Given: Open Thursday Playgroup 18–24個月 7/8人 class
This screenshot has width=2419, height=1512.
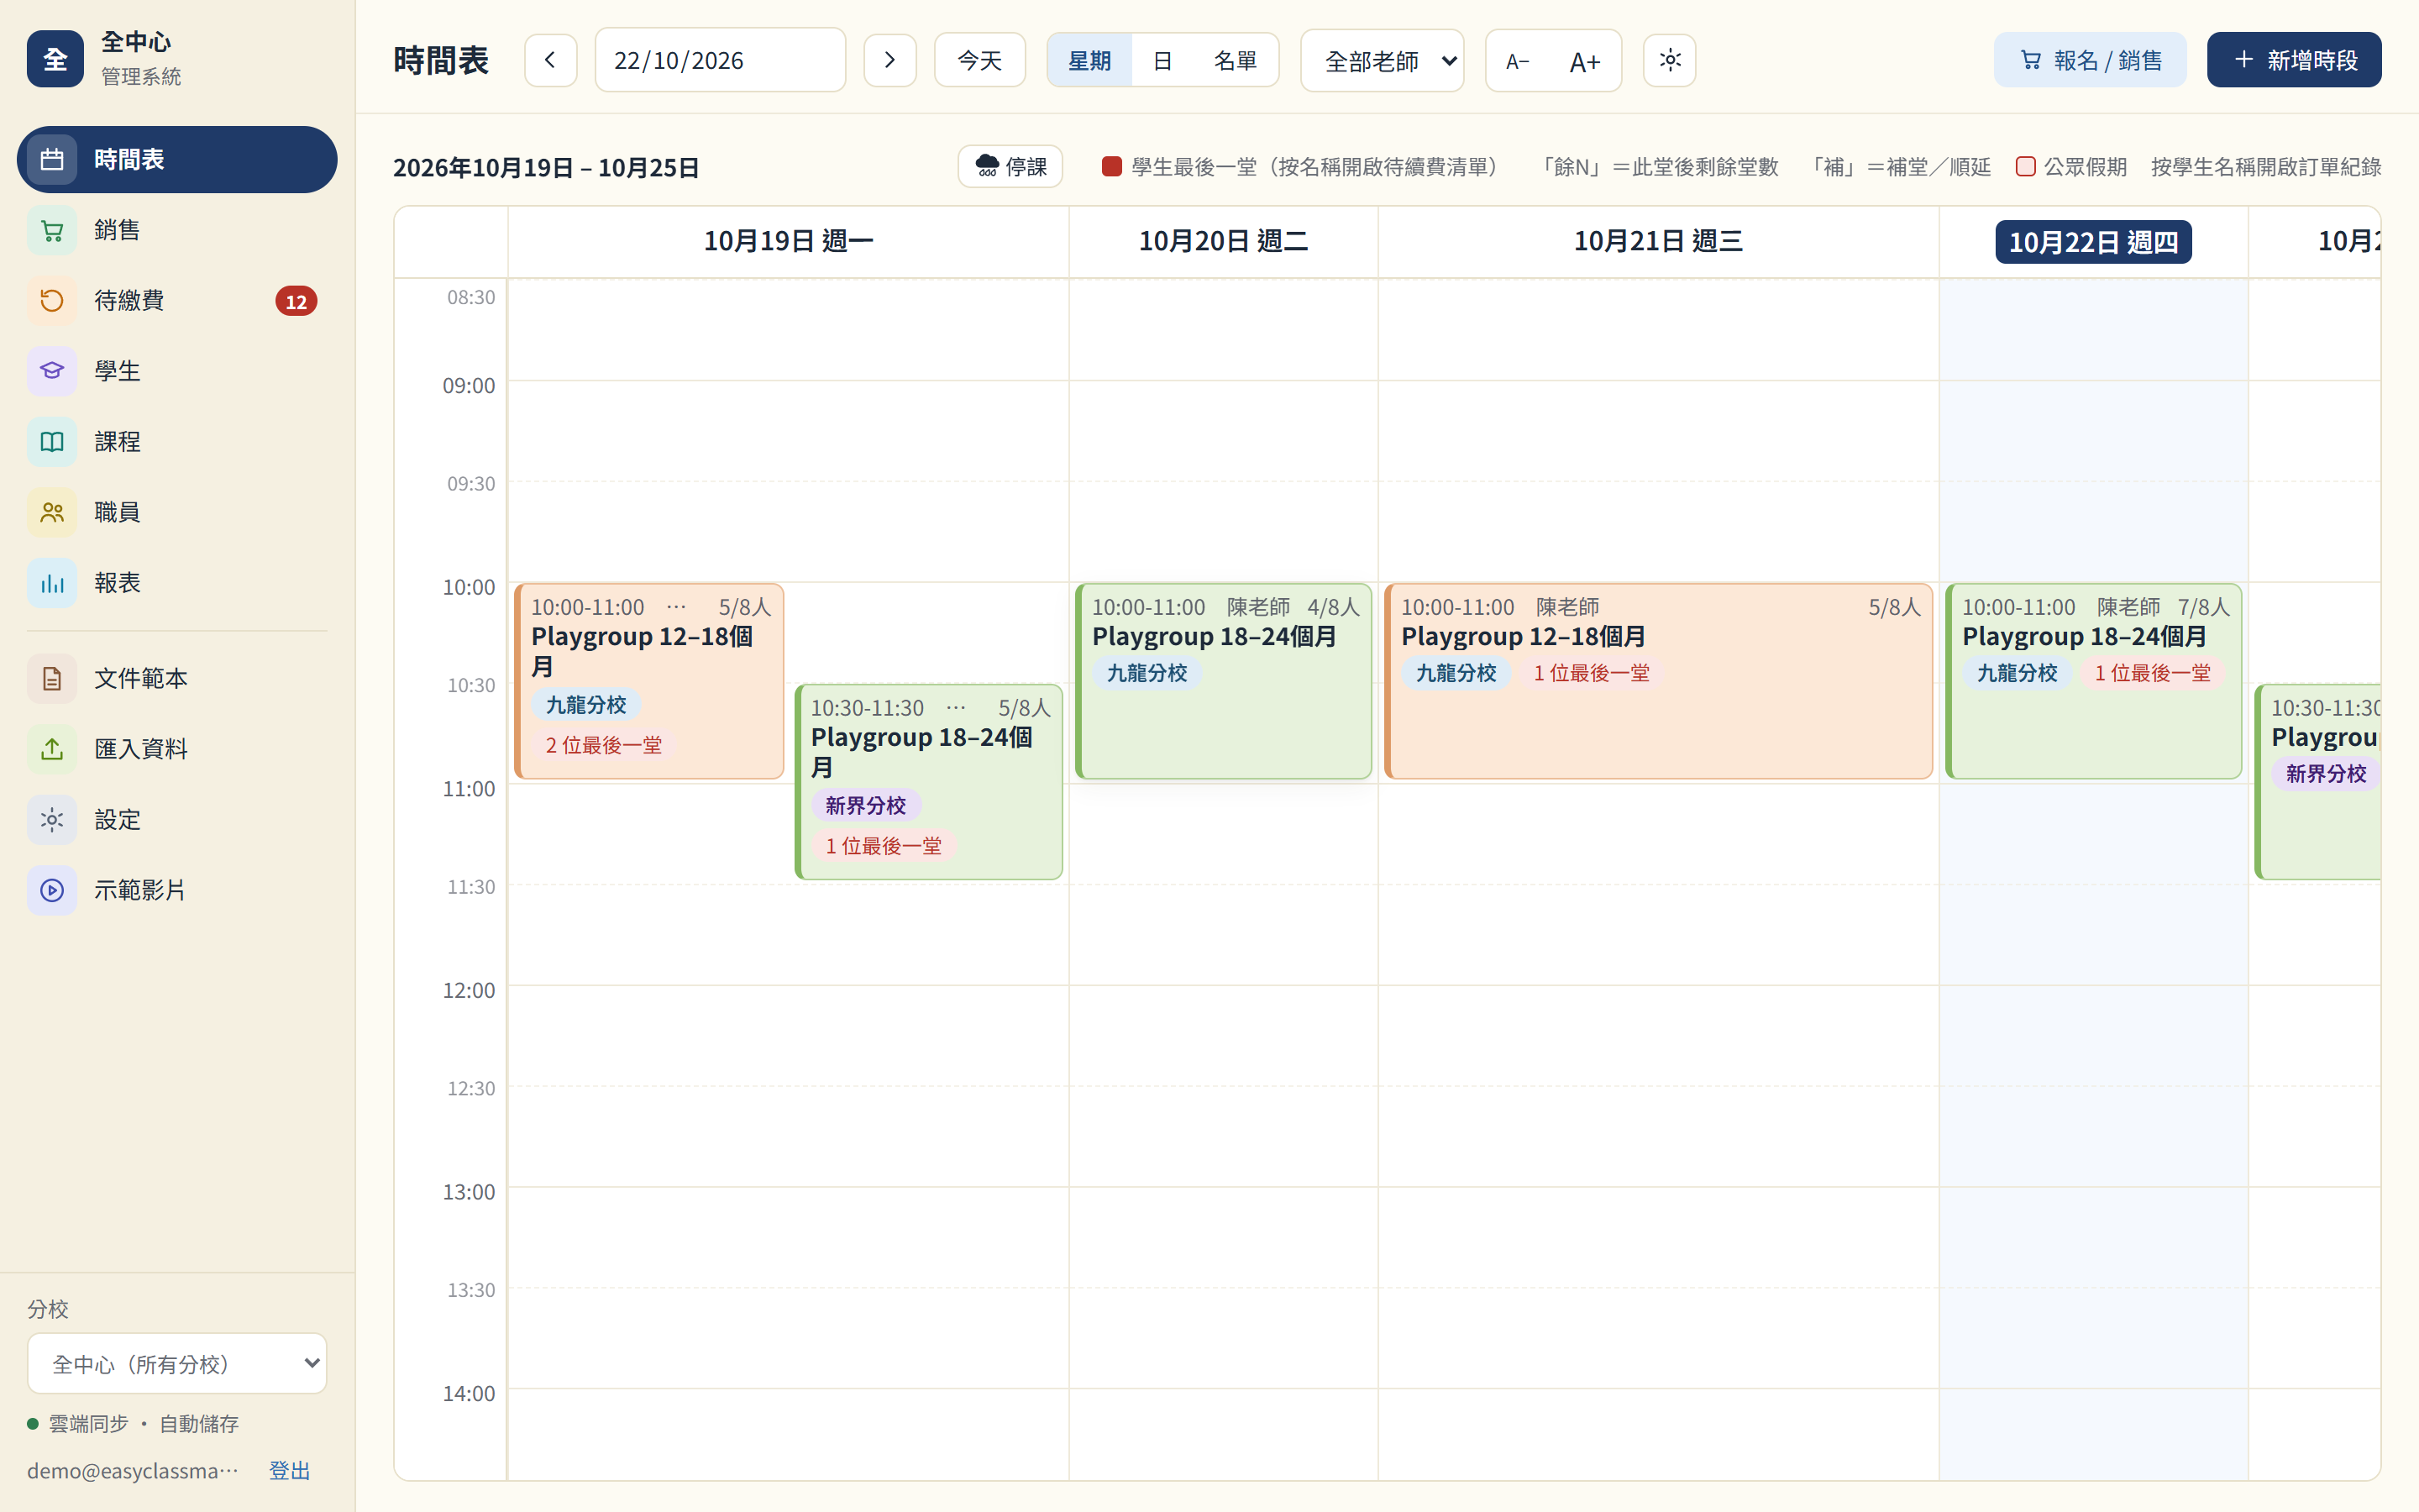Looking at the screenshot, I should [x=2094, y=681].
